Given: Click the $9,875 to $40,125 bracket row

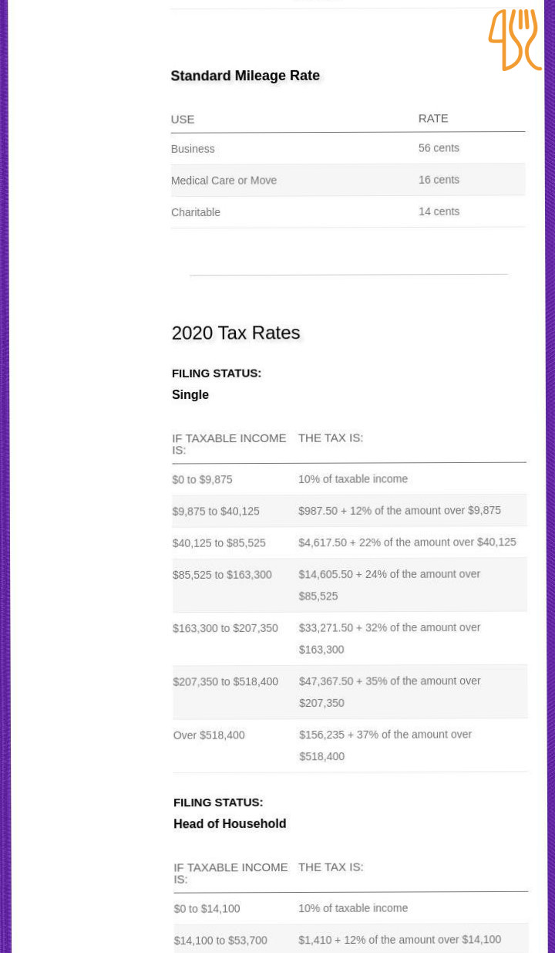Looking at the screenshot, I should click(x=349, y=511).
